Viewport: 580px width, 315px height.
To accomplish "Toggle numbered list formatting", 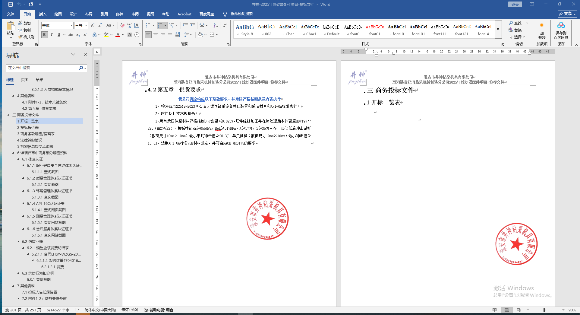I will pos(160,25).
